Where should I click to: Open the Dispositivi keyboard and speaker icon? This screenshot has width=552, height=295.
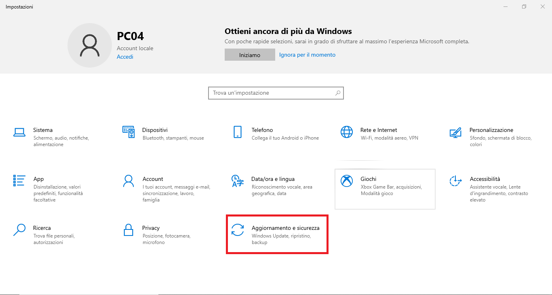pos(129,132)
